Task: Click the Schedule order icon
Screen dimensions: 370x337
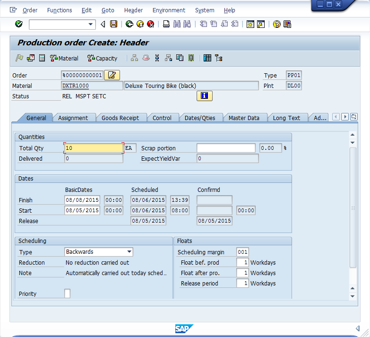Action: 31,58
